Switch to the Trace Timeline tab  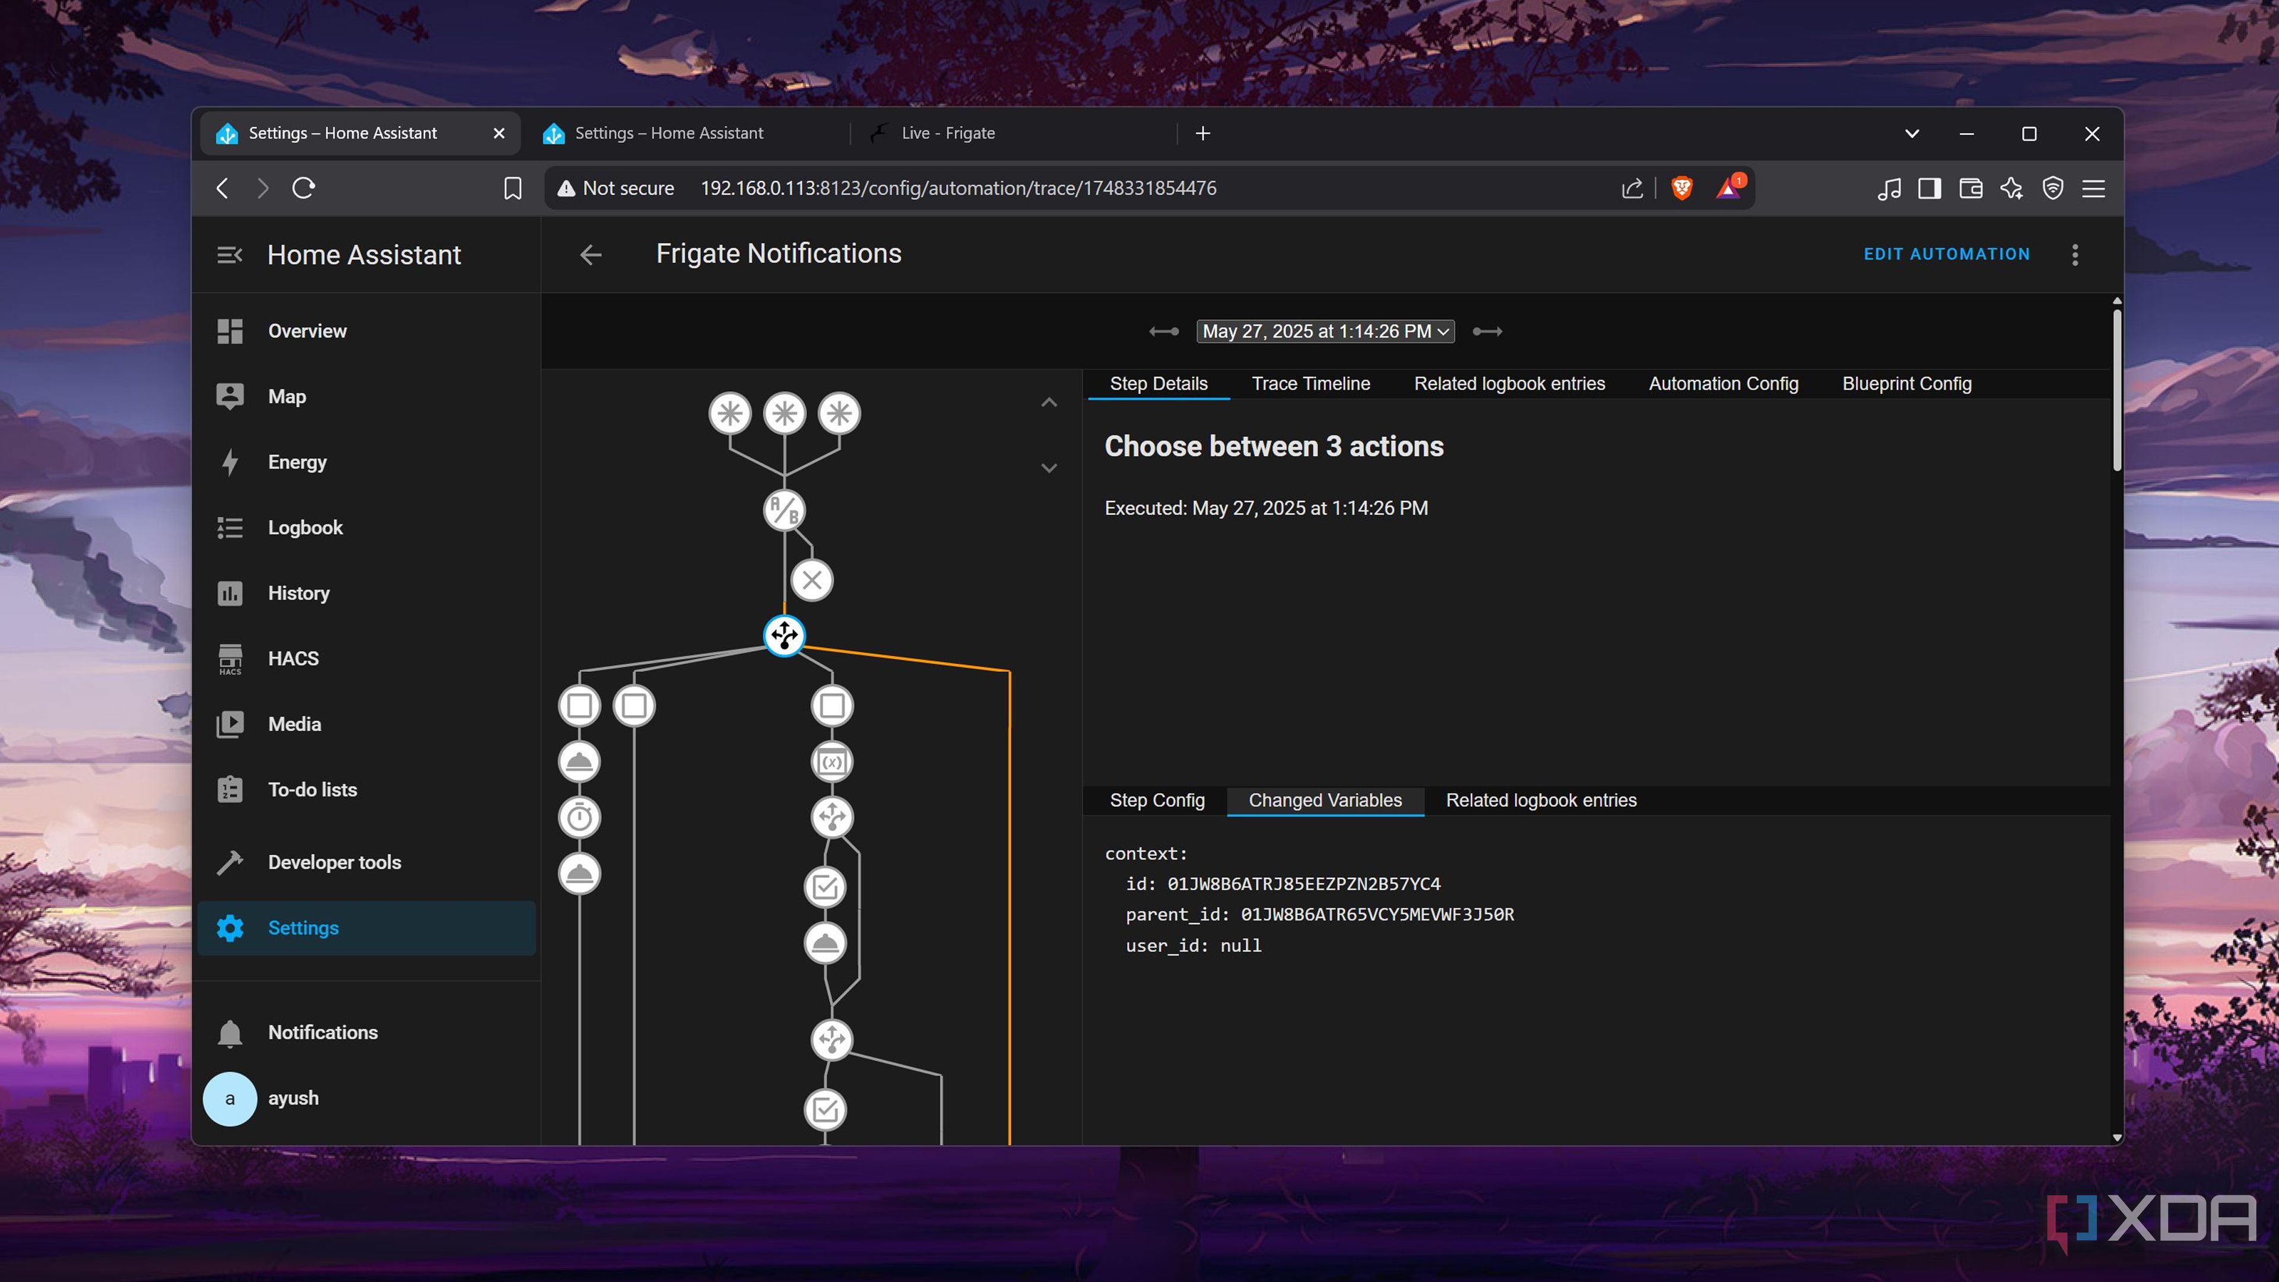point(1310,384)
